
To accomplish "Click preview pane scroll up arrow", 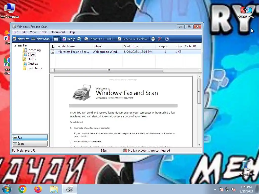I will [x=199, y=76].
